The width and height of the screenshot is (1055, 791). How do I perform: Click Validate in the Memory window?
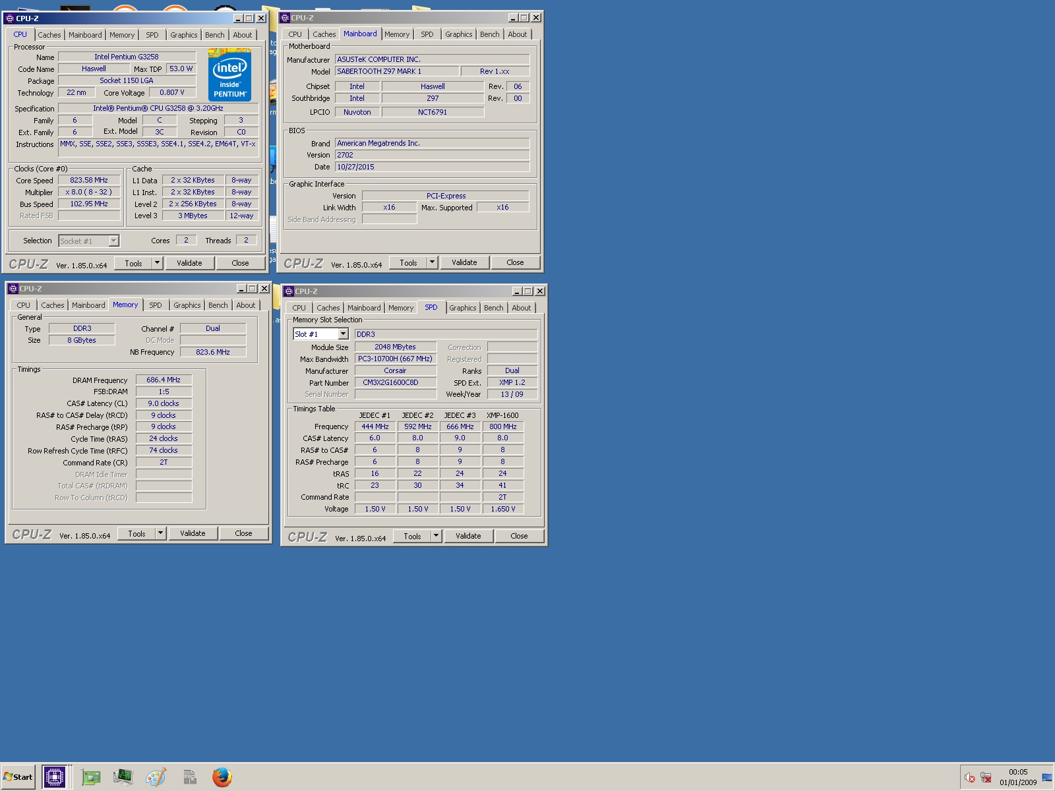click(193, 533)
